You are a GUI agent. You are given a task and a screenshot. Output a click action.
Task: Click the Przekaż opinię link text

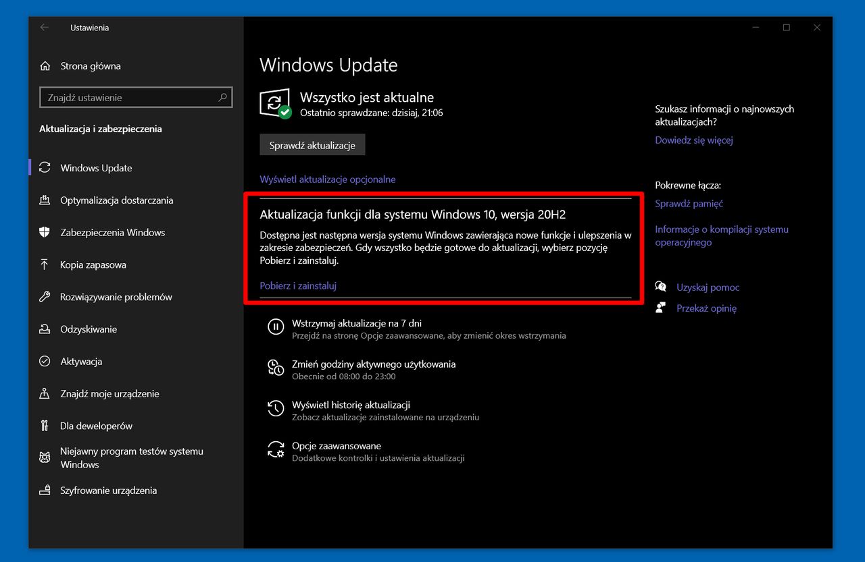coord(707,308)
